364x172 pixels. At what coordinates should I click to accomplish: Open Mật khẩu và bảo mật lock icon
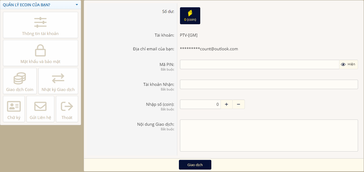[x=41, y=50]
